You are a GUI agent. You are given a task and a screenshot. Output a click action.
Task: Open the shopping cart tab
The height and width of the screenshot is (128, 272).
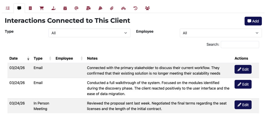42,8
